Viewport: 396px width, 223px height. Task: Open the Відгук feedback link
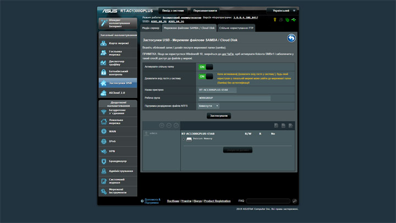(197, 201)
